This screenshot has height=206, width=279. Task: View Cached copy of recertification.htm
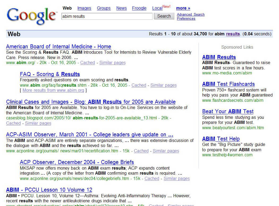point(141,151)
